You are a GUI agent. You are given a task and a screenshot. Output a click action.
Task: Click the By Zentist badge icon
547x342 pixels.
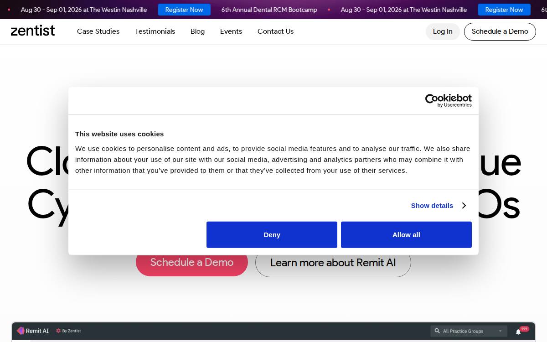[58, 331]
